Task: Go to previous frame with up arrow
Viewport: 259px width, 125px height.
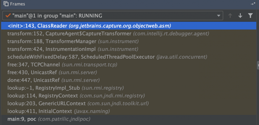Action: click(x=230, y=16)
